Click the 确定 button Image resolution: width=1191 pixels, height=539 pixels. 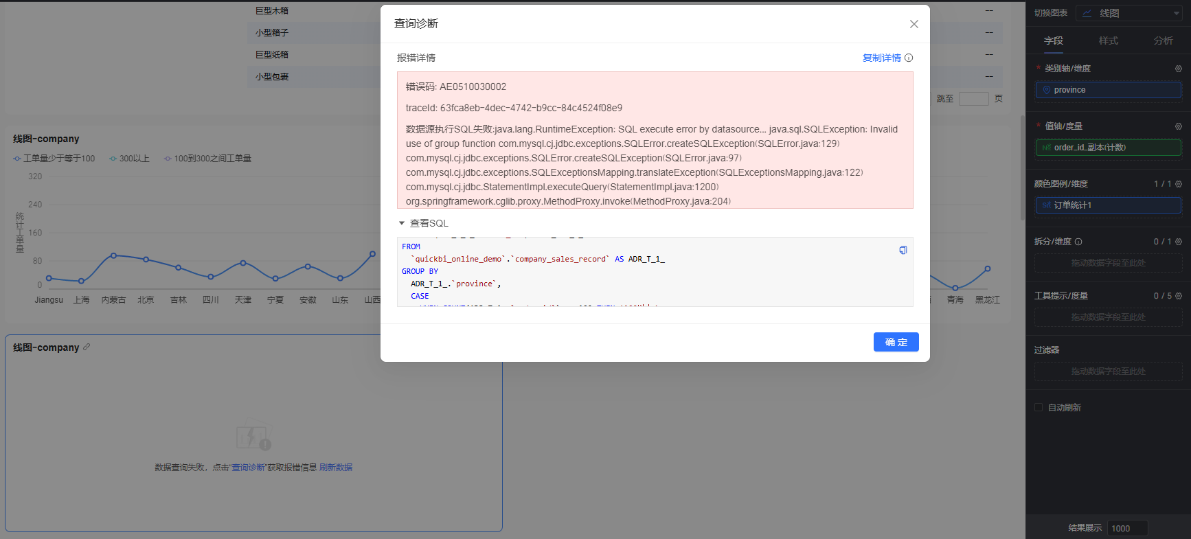point(896,342)
